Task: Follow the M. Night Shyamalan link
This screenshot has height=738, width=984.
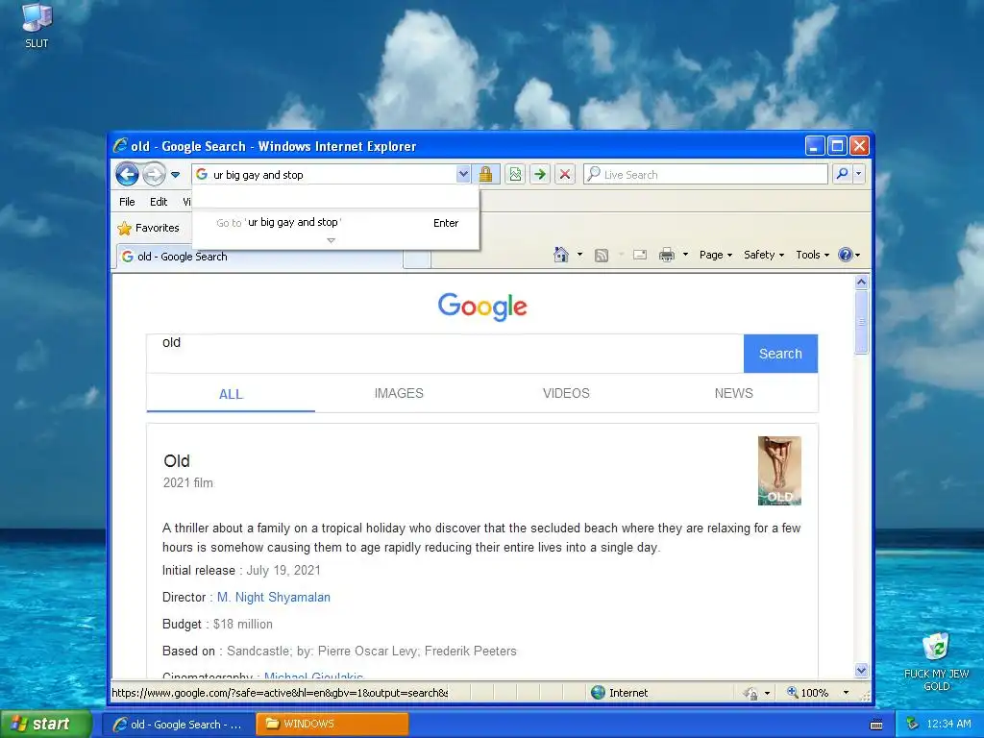Action: (x=274, y=598)
